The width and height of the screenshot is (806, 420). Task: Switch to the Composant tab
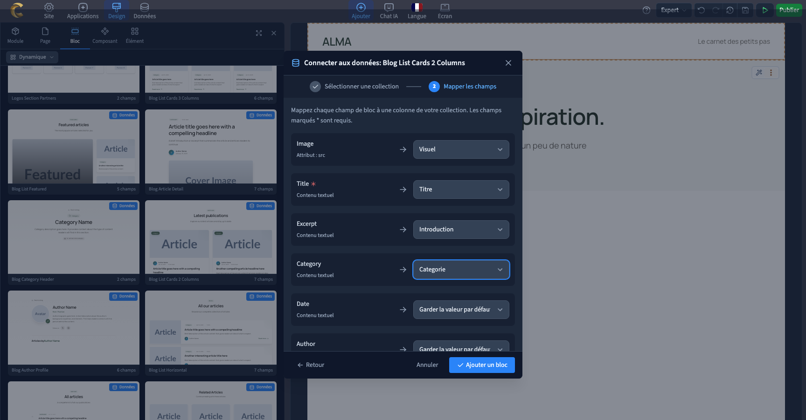pyautogui.click(x=105, y=35)
